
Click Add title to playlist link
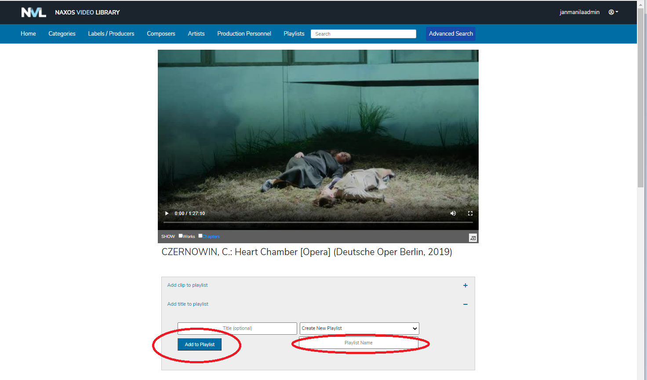[188, 304]
